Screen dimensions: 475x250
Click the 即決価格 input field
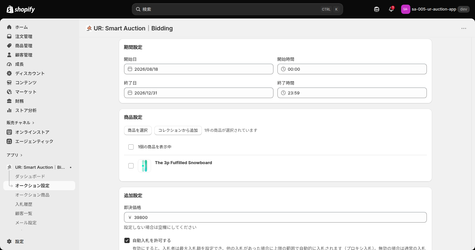coord(275,217)
